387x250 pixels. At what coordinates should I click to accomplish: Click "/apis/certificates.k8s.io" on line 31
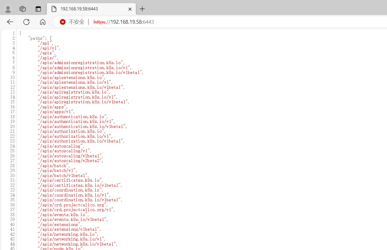(x=70, y=180)
